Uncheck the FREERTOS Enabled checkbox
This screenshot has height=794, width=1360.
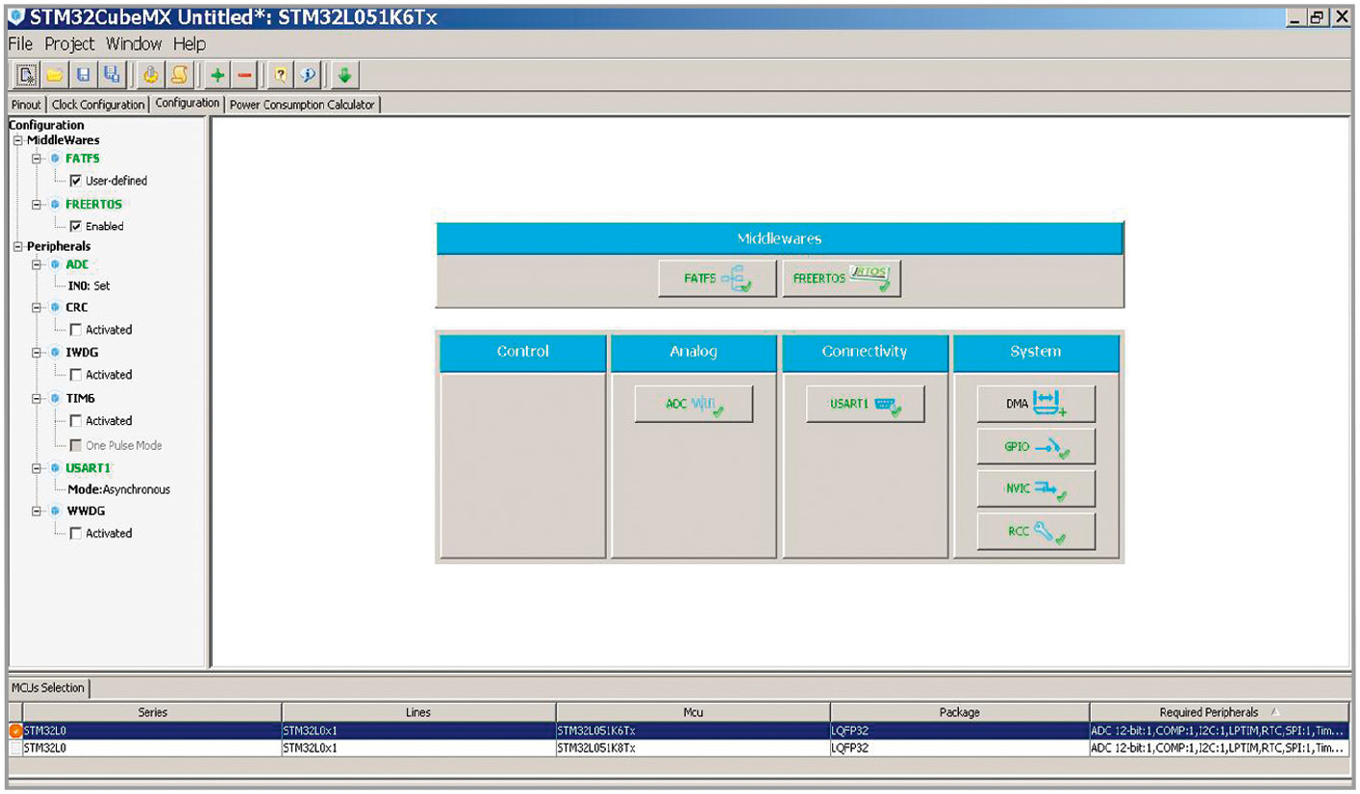(x=76, y=227)
